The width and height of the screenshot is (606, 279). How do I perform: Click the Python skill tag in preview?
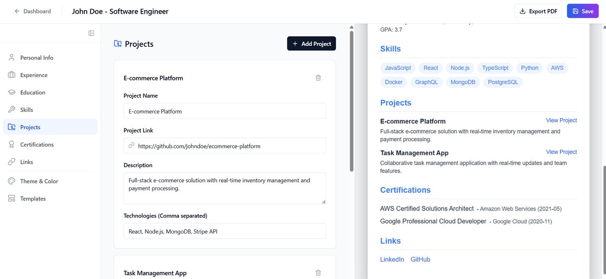tap(530, 68)
